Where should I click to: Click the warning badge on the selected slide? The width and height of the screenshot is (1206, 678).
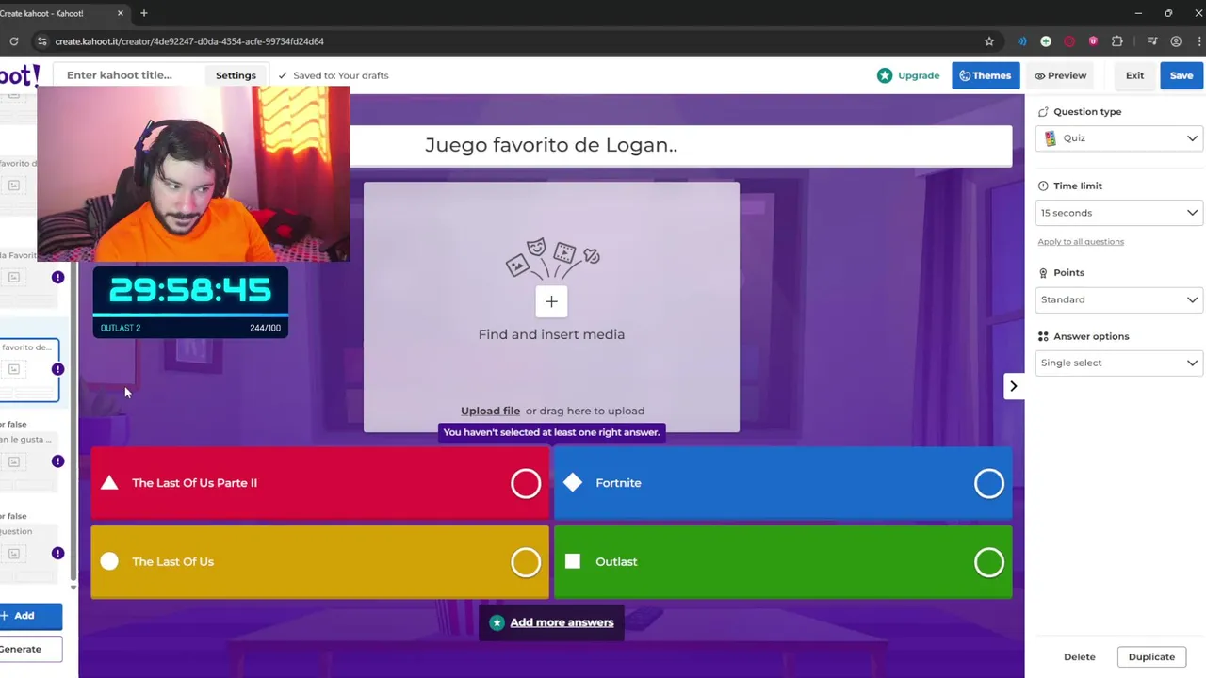point(57,369)
